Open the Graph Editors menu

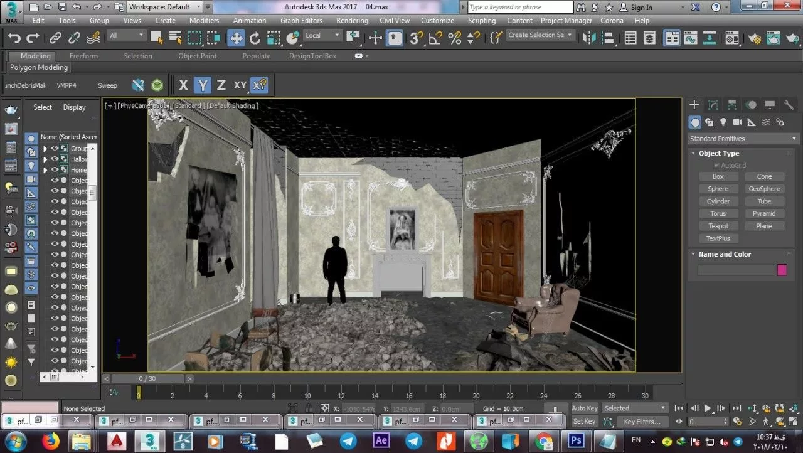pyautogui.click(x=301, y=20)
